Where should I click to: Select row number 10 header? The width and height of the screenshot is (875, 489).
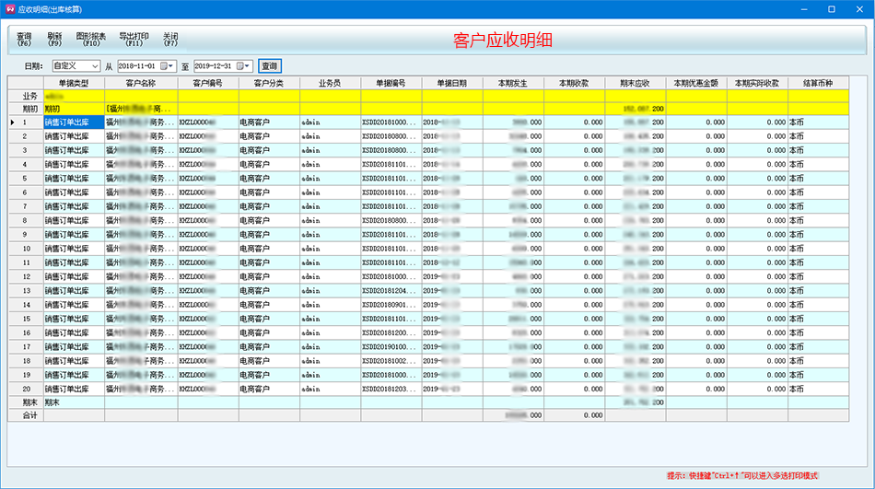point(26,249)
